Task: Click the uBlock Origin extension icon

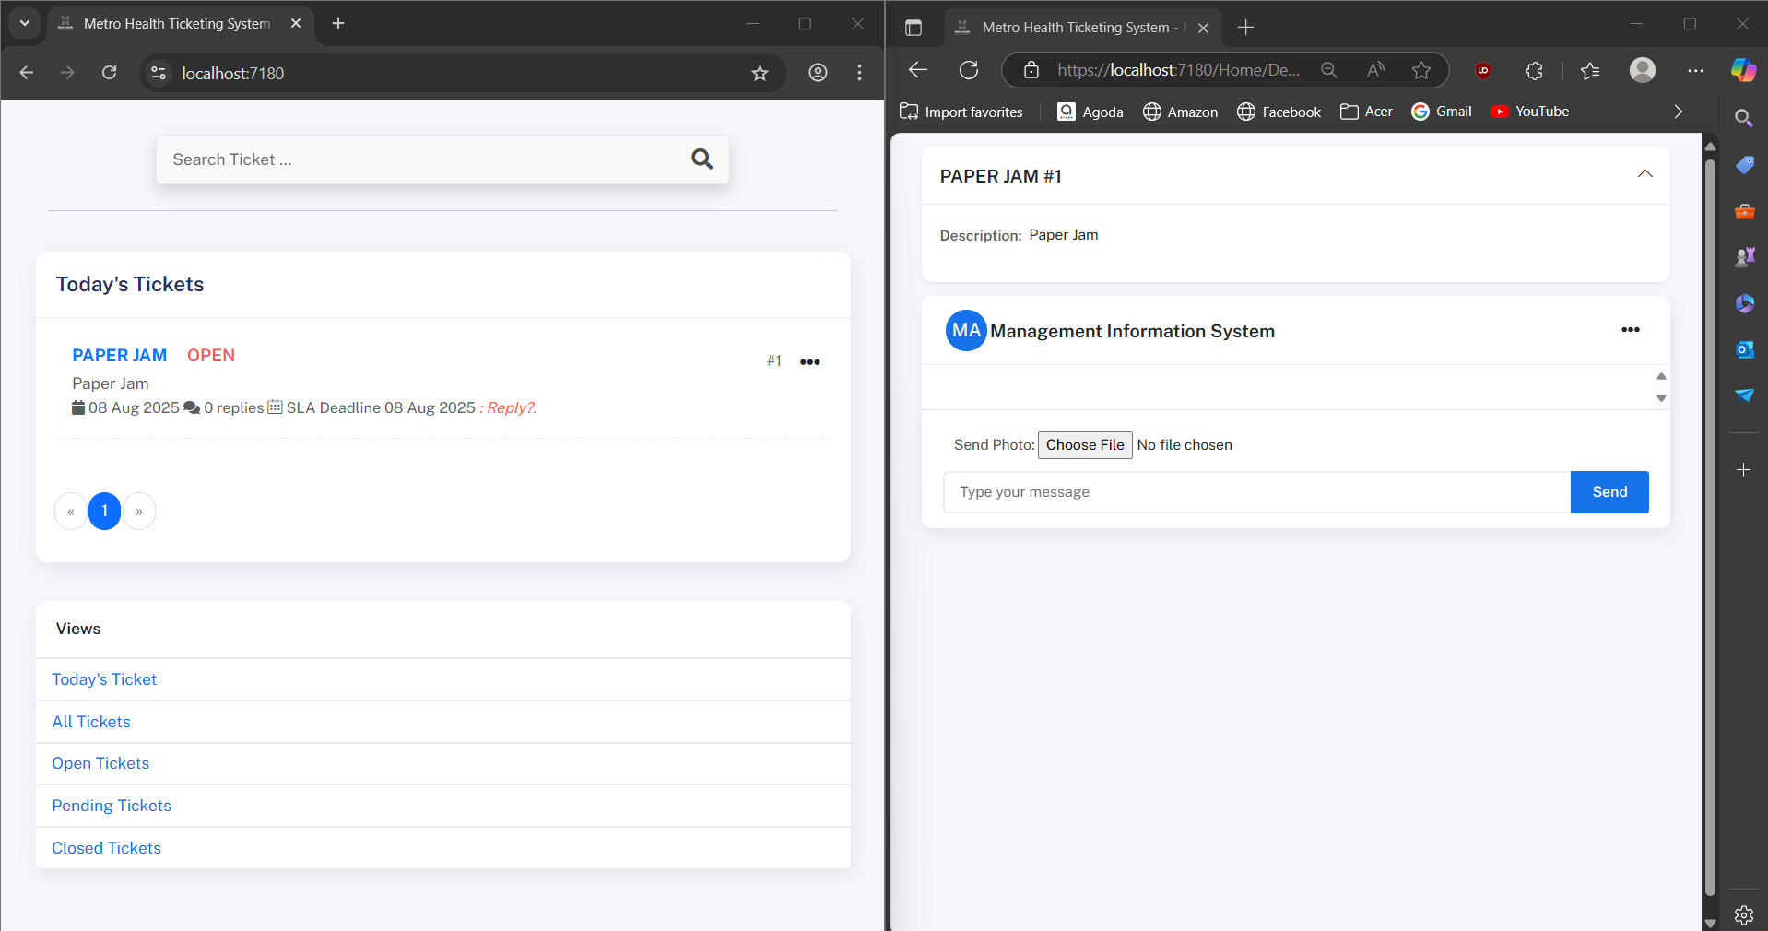Action: pyautogui.click(x=1483, y=70)
